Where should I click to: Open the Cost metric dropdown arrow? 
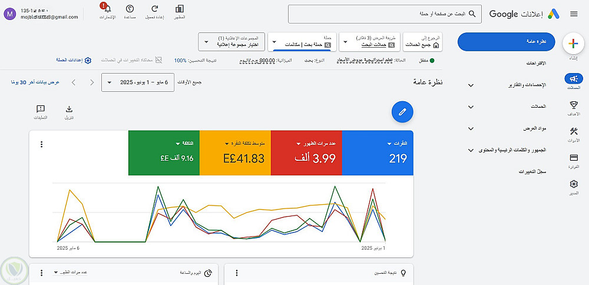[177, 144]
